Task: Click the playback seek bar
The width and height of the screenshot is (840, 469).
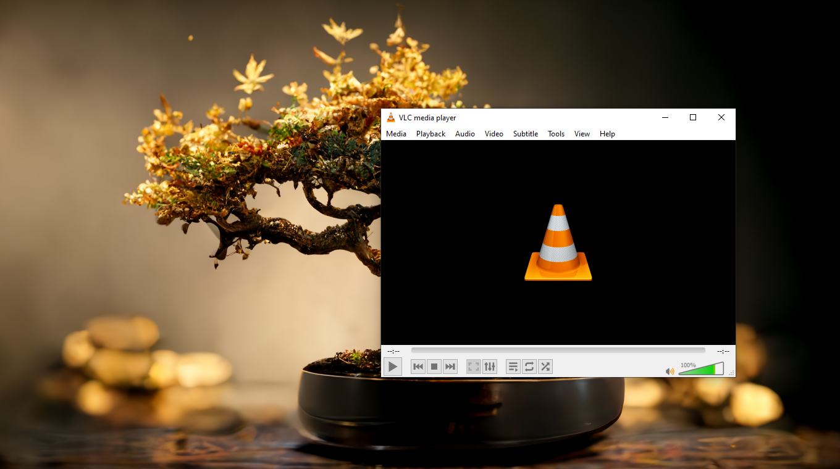Action: pos(558,351)
